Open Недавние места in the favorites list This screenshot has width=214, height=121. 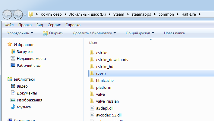click(x=31, y=59)
